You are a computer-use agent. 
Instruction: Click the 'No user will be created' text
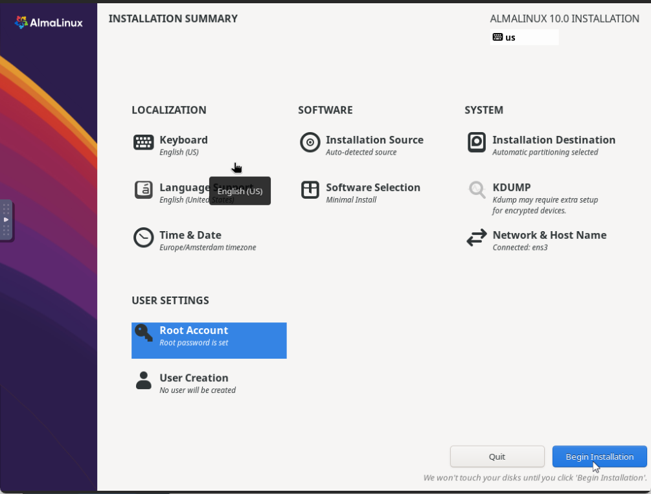pyautogui.click(x=198, y=390)
